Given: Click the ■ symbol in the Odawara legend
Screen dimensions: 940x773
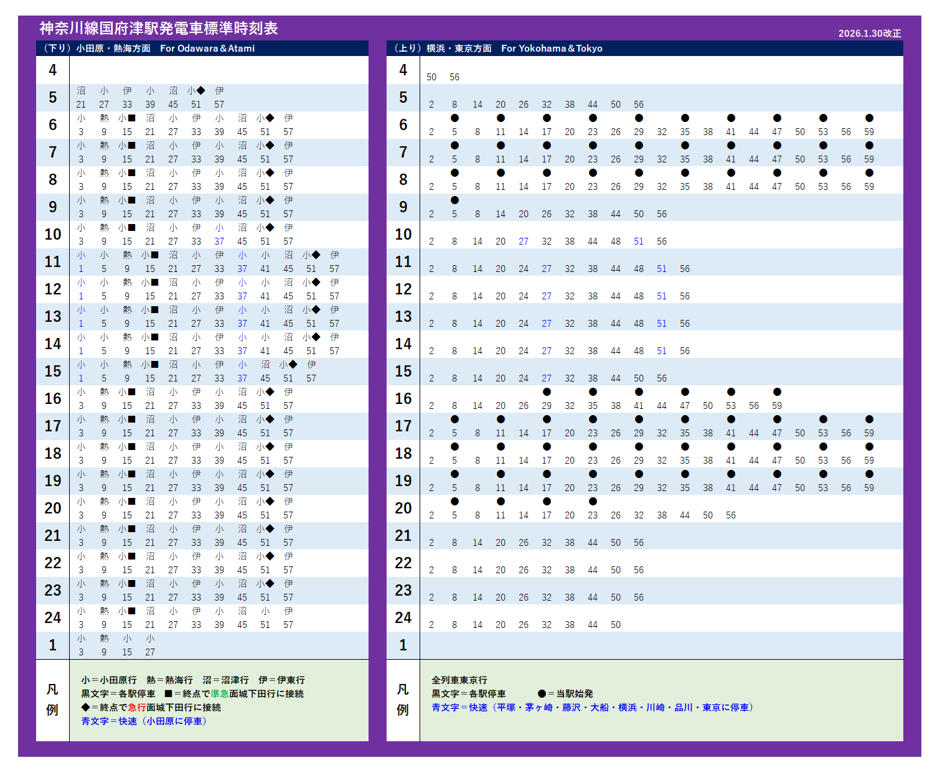Looking at the screenshot, I should pyautogui.click(x=168, y=693).
